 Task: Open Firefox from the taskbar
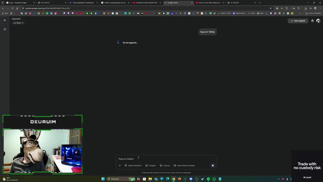coord(179,179)
